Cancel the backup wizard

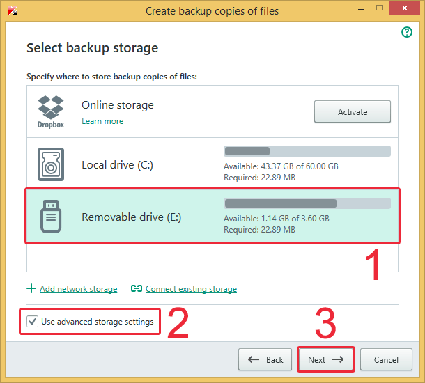coord(386,359)
